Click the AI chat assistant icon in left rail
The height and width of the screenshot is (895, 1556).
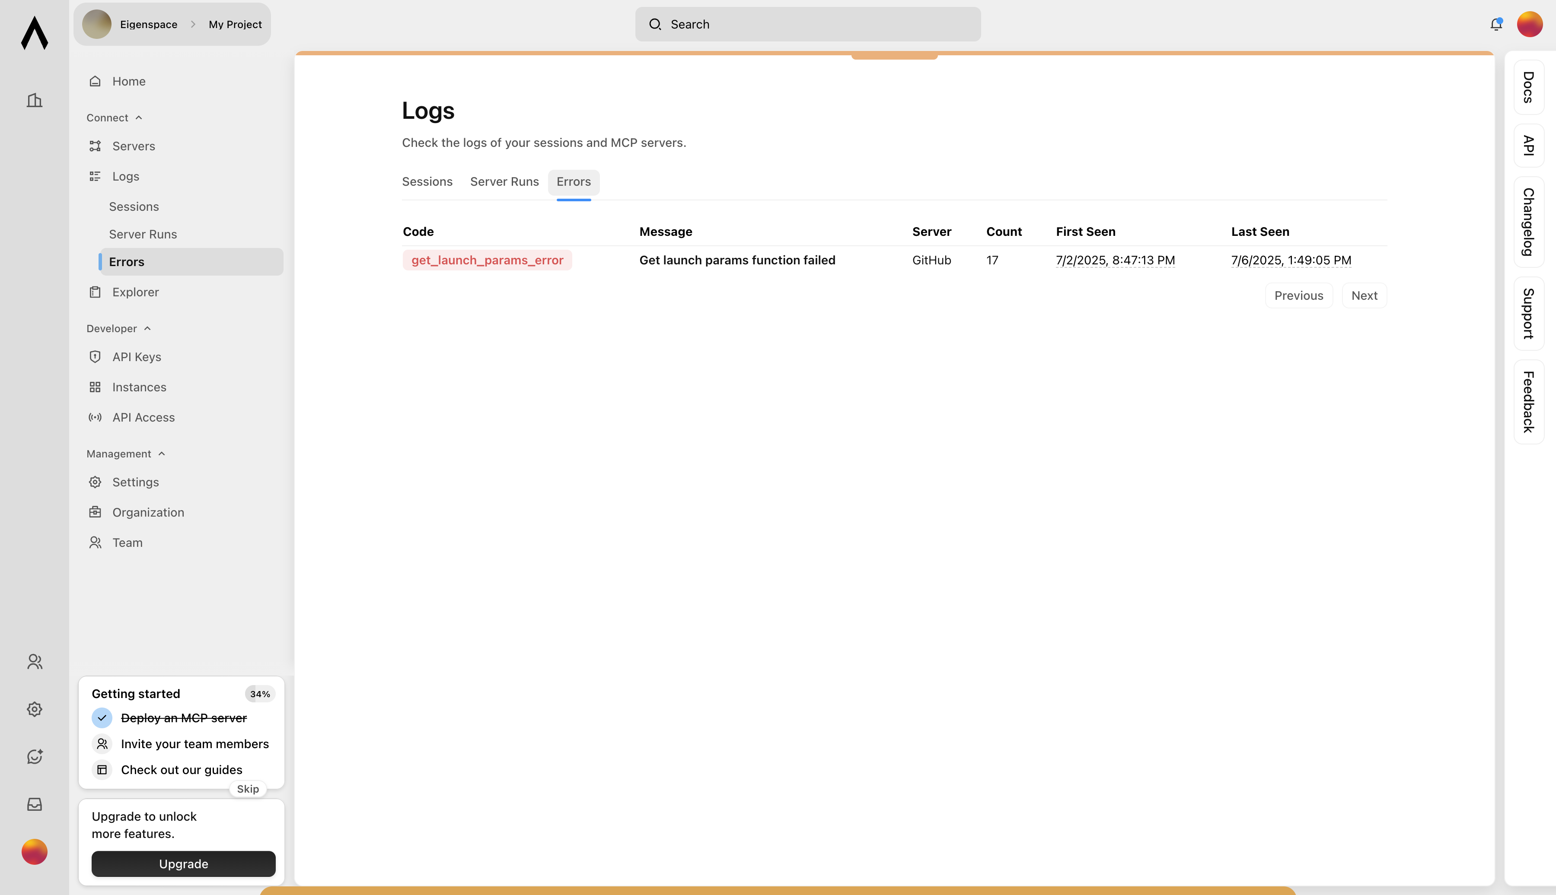point(34,757)
